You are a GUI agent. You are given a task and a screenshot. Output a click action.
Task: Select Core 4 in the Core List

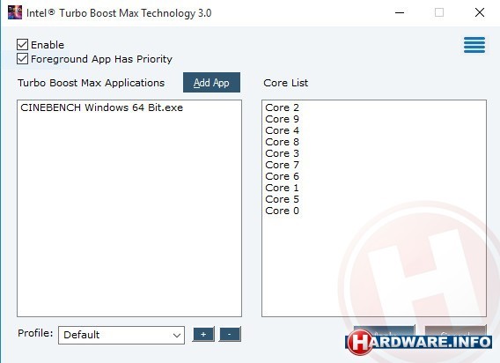pyautogui.click(x=283, y=130)
